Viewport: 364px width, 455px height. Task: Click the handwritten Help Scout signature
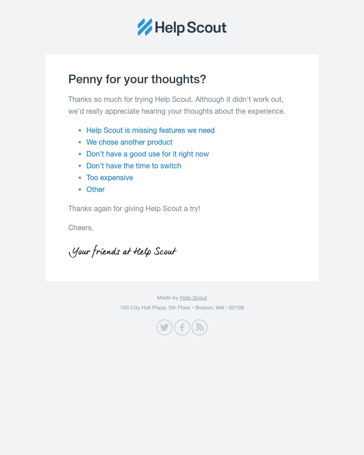(122, 251)
